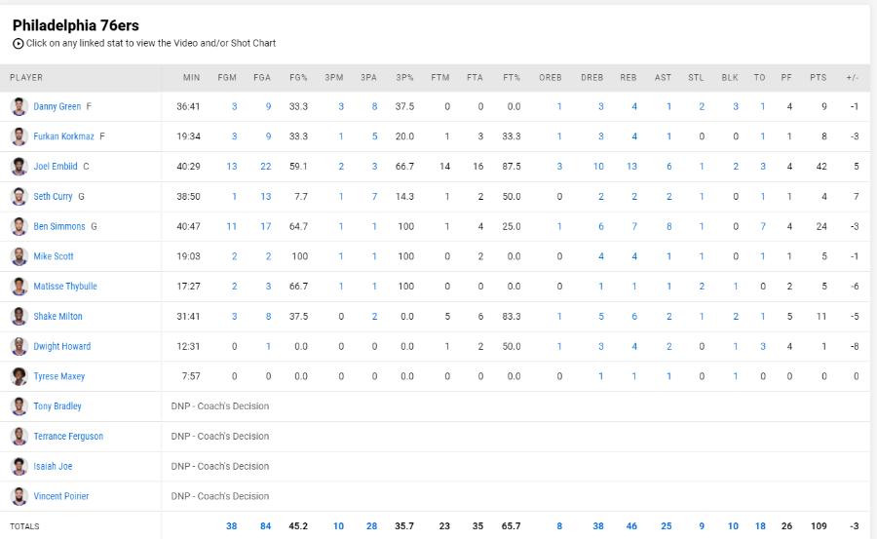Click team total 109 points
The image size is (877, 539).
[819, 526]
